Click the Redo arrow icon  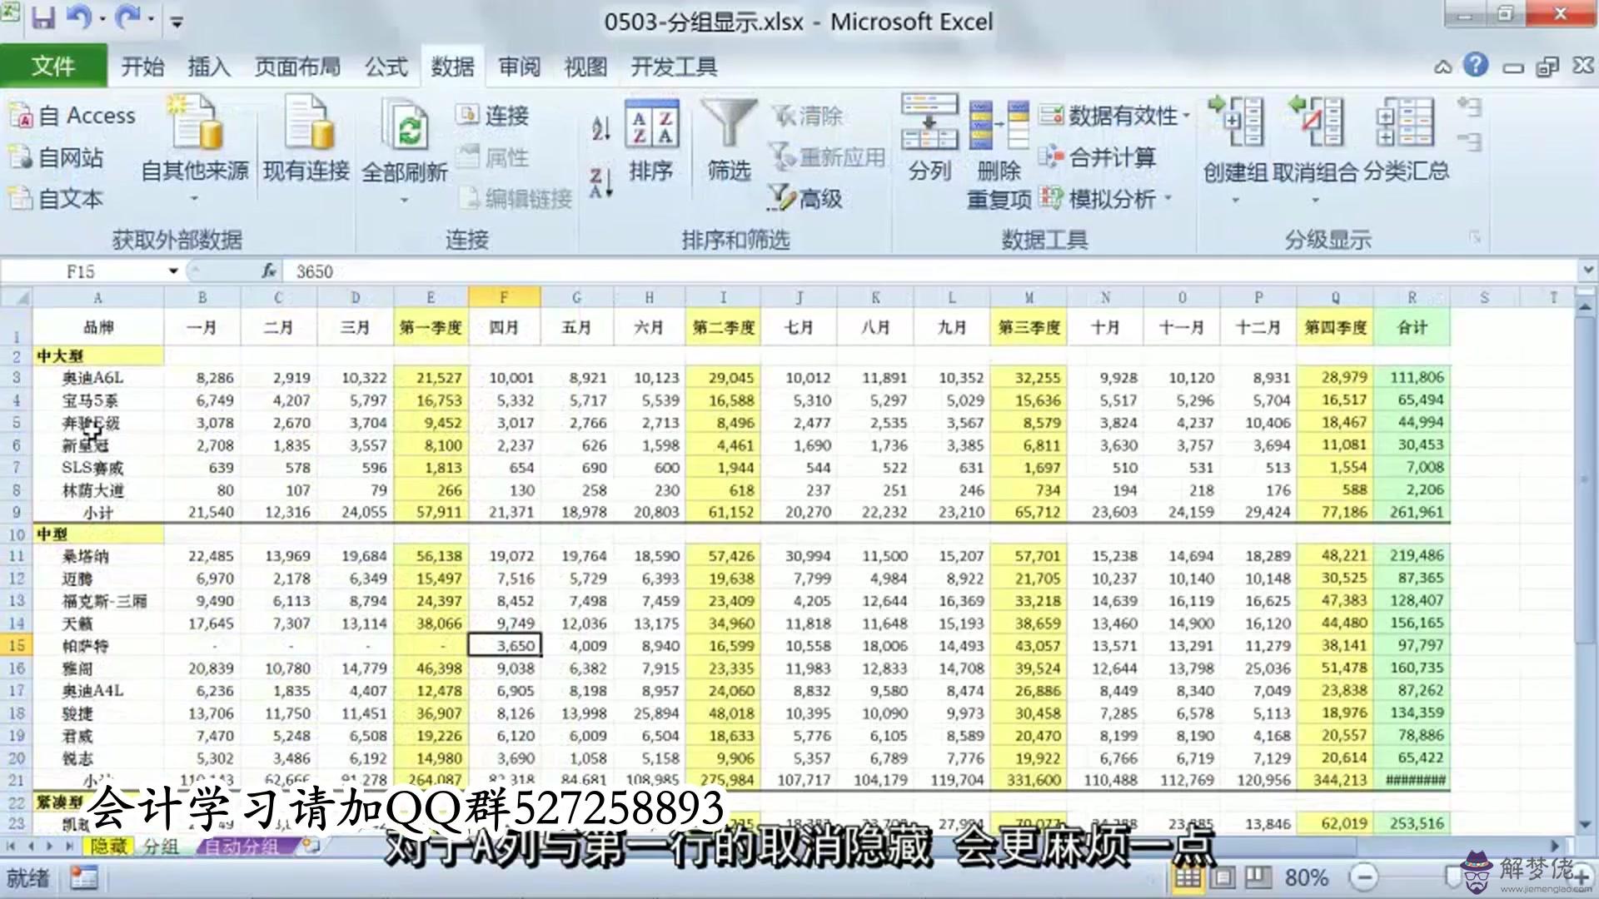pyautogui.click(x=128, y=17)
